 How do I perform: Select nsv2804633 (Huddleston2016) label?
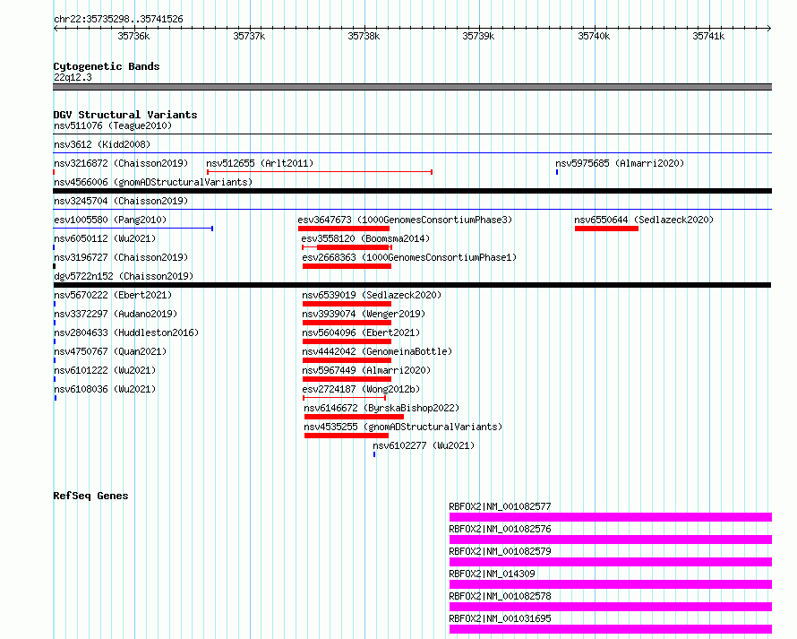click(x=126, y=332)
